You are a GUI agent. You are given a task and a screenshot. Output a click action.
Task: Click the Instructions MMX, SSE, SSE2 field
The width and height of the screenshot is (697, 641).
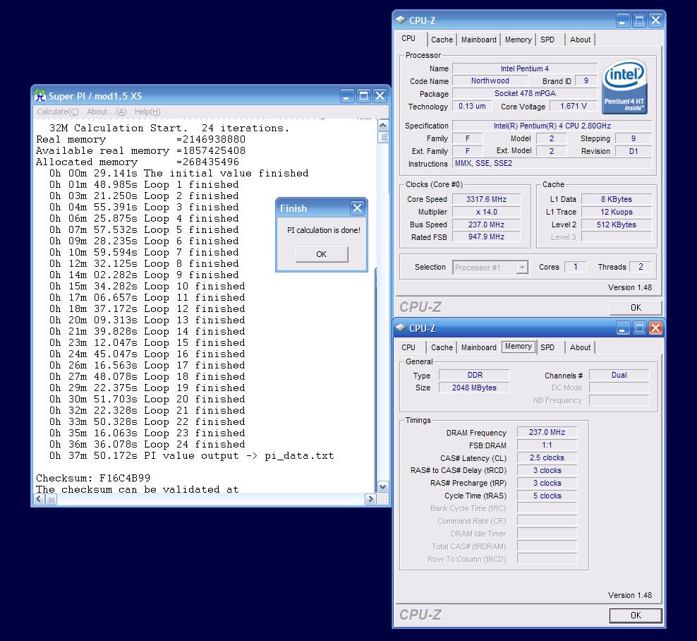click(552, 163)
